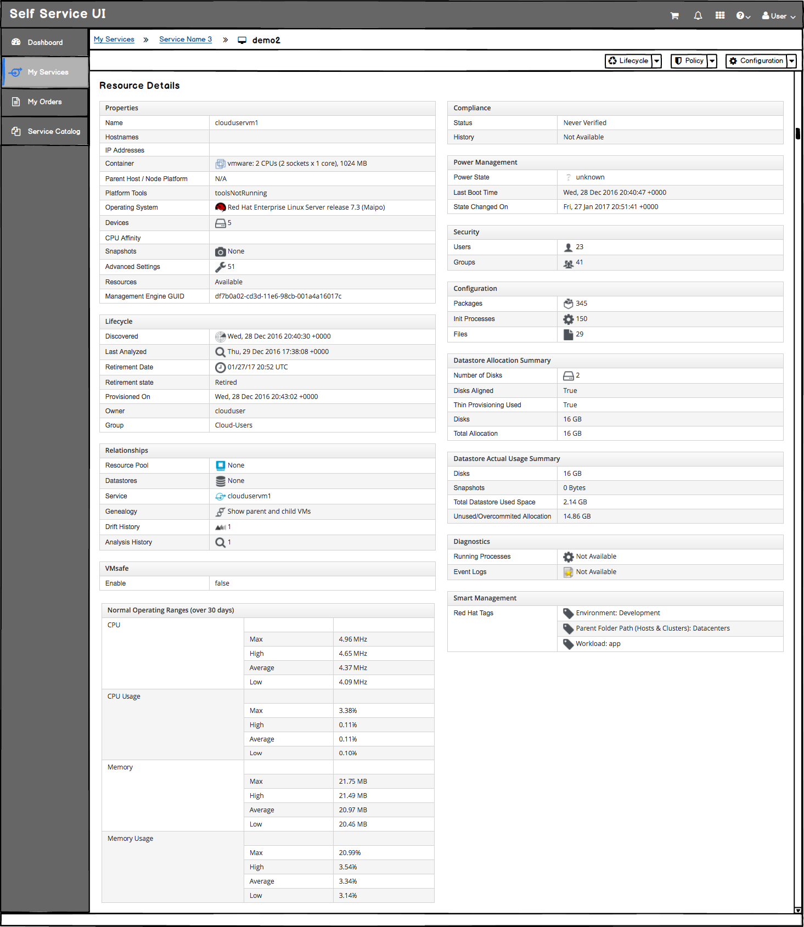Click the Genealogy parent-child VMs icon

220,512
